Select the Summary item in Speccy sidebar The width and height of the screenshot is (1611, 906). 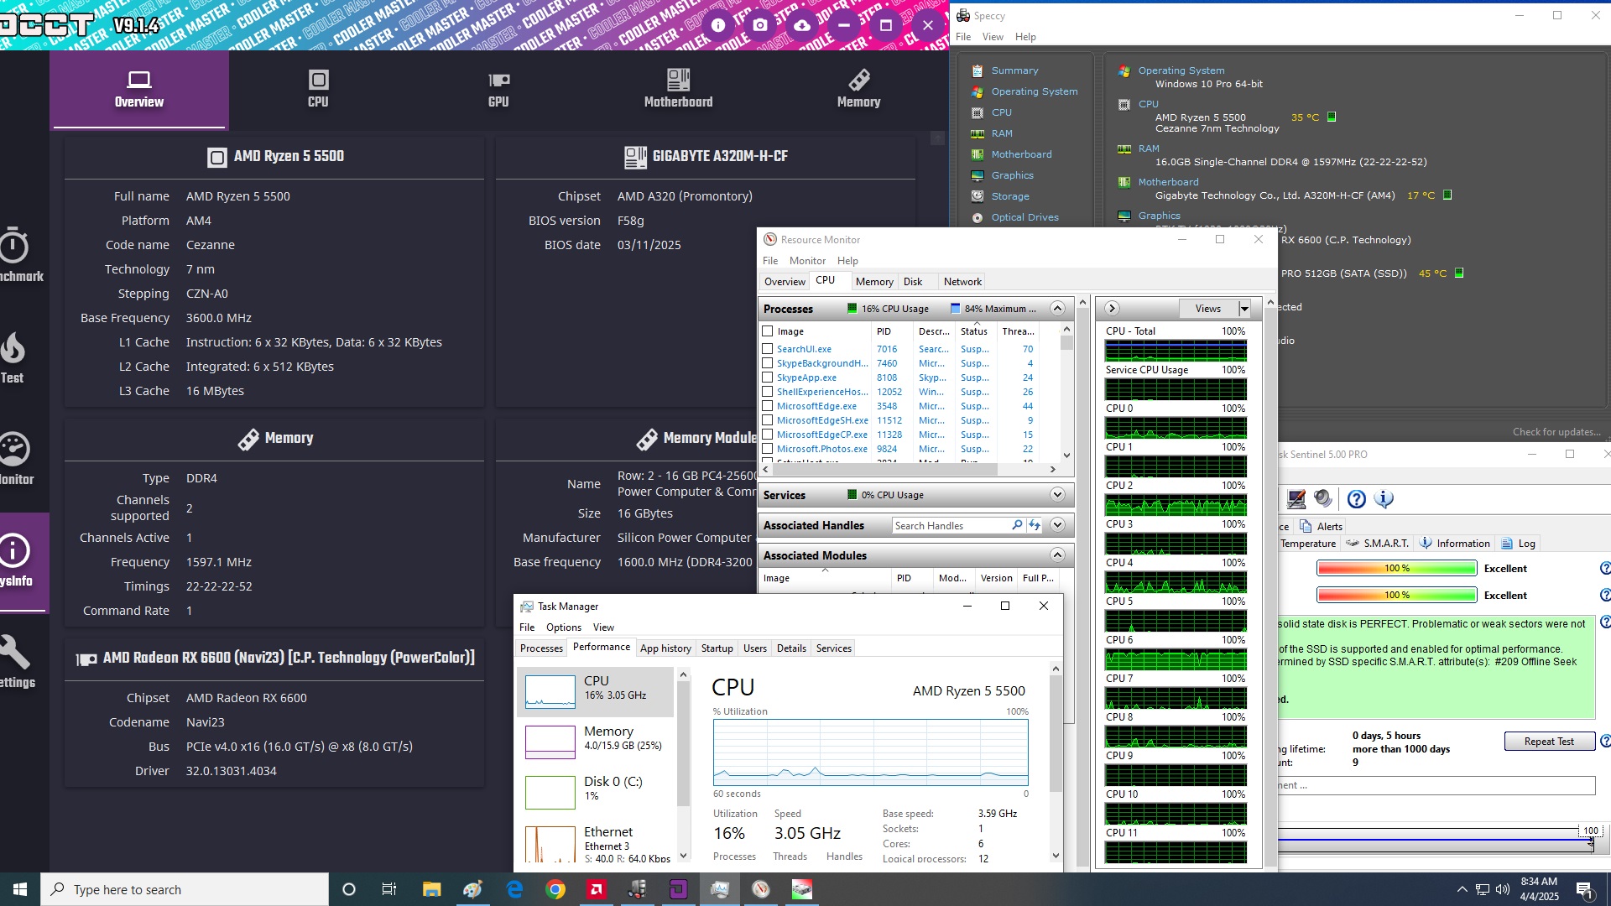point(1014,70)
